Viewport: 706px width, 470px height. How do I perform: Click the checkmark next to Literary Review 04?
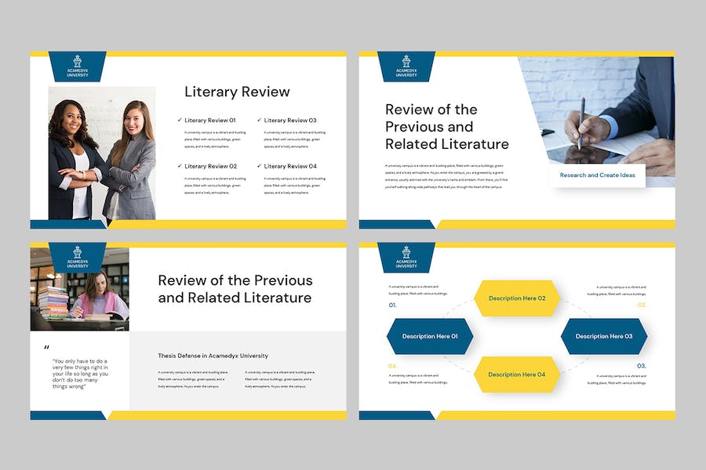point(259,166)
